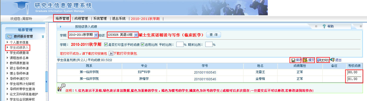Click the 打印 (print) icon

(x=318, y=60)
